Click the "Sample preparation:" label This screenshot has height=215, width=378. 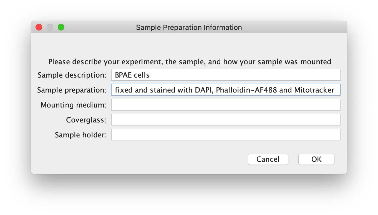click(72, 90)
